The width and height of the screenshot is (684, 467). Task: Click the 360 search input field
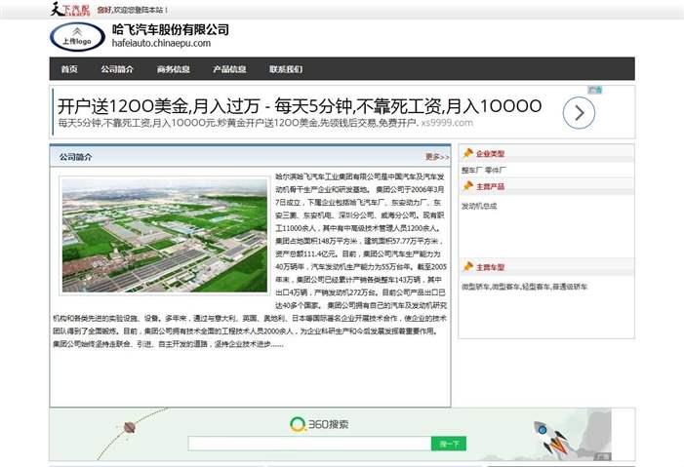pyautogui.click(x=309, y=444)
